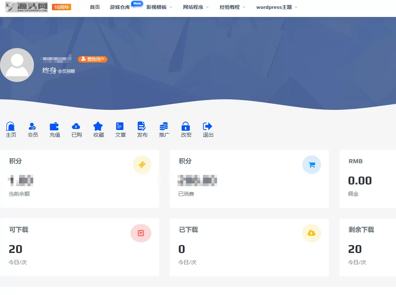This screenshot has width=396, height=295.
Task: Click the 当前余额 label
Action: tap(19, 194)
